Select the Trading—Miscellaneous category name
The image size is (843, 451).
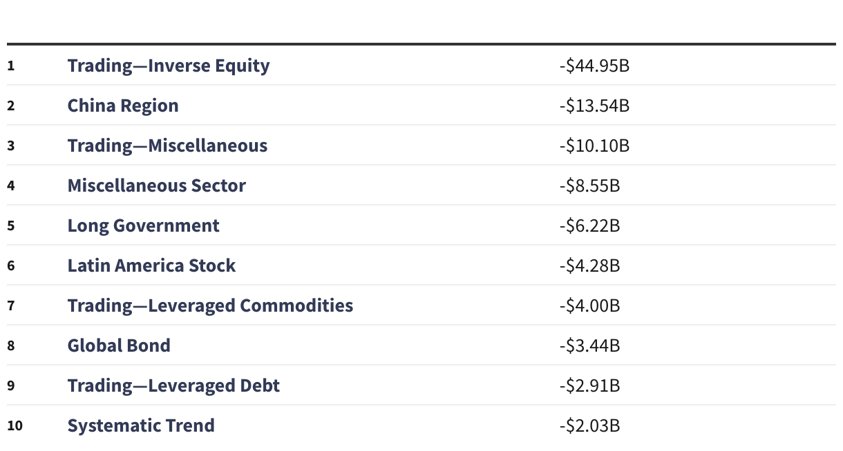[167, 146]
